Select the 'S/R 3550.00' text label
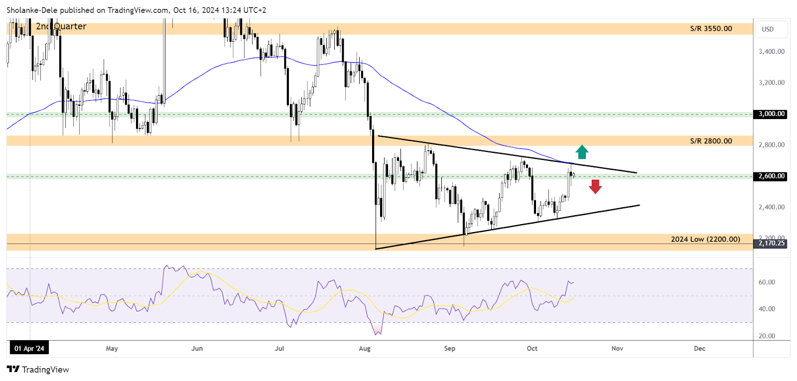797x381 pixels. click(711, 28)
